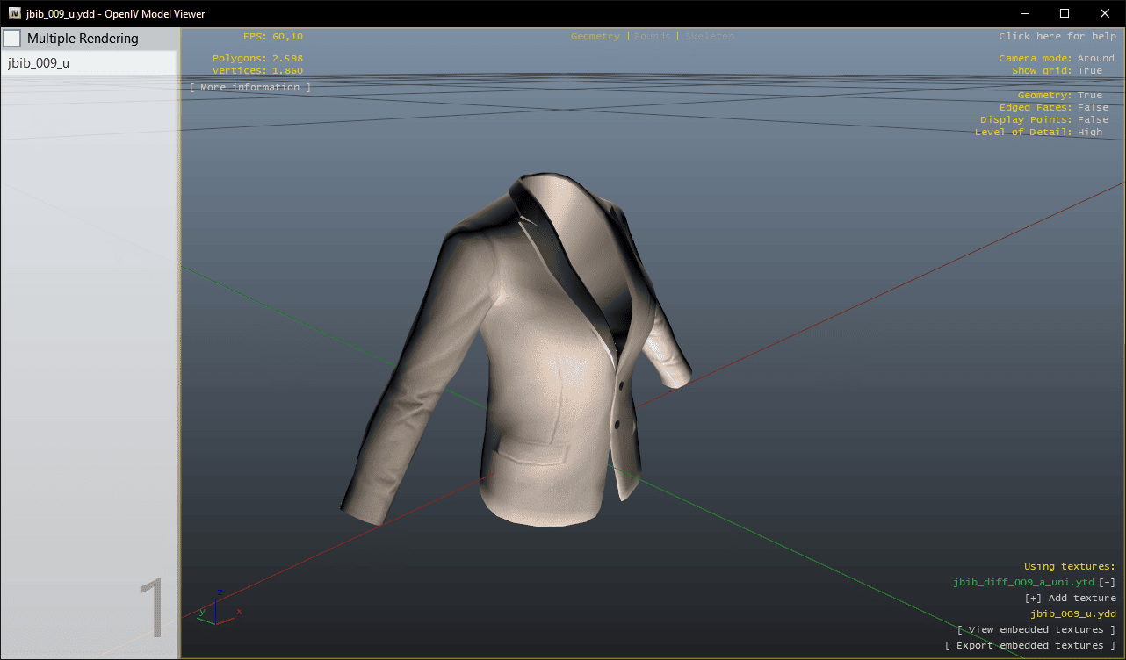Open View embedded textures

tap(1036, 629)
